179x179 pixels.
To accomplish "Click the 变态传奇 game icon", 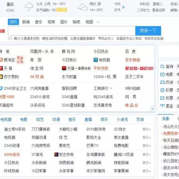I will pos(56,154).
